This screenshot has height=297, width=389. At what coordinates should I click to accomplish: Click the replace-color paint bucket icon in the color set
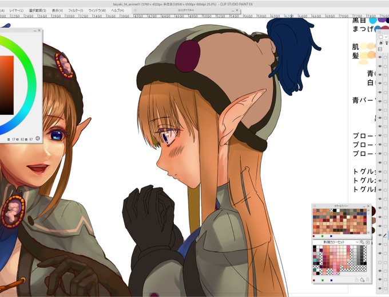point(363,280)
